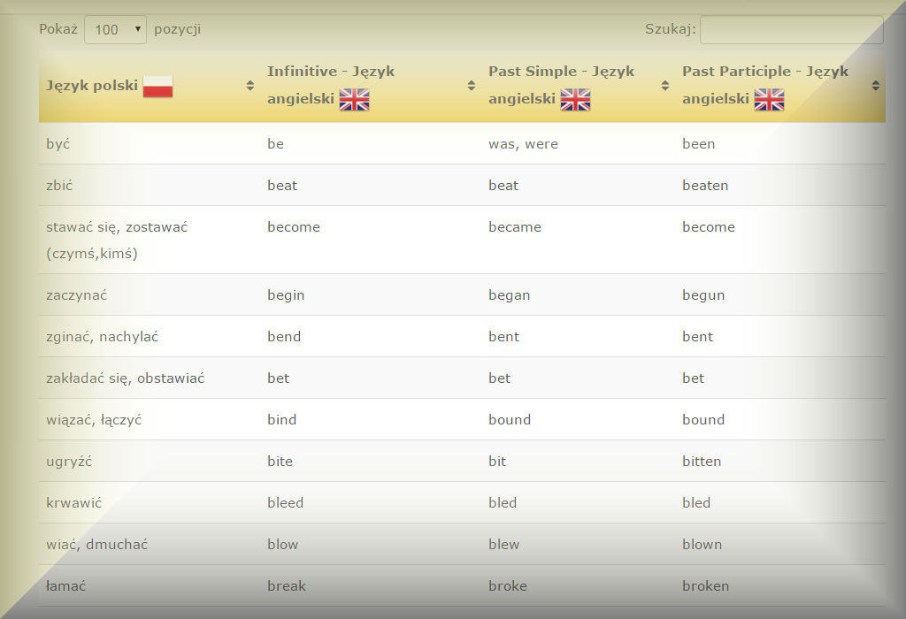Select the cell 'blow'
The image size is (906, 619).
[x=371, y=545]
